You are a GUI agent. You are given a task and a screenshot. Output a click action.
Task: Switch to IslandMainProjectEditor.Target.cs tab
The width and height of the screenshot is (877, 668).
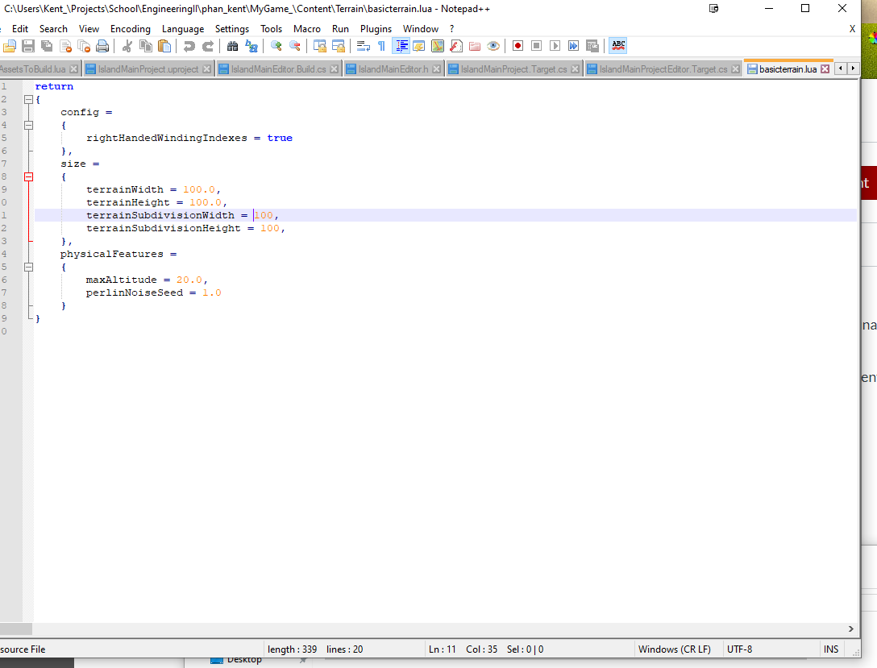point(663,69)
